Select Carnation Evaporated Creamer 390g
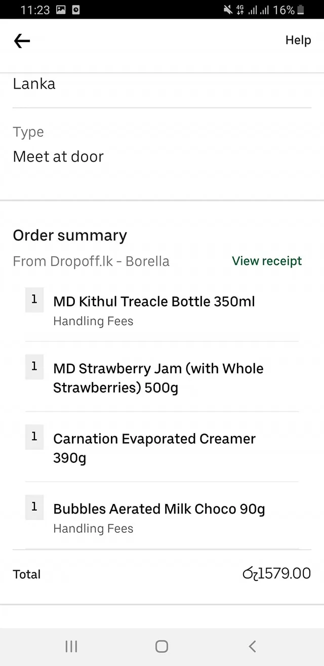Screen dimensions: 324x666 click(154, 448)
